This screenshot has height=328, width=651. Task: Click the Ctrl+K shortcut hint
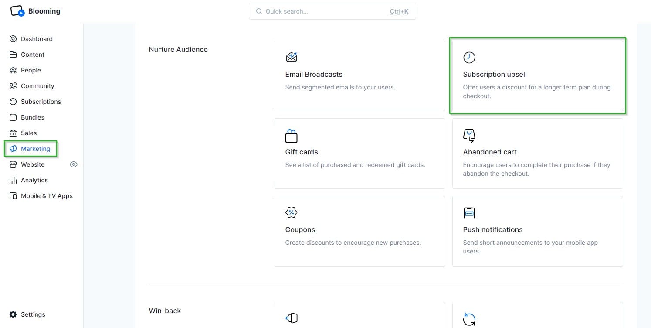coord(399,11)
